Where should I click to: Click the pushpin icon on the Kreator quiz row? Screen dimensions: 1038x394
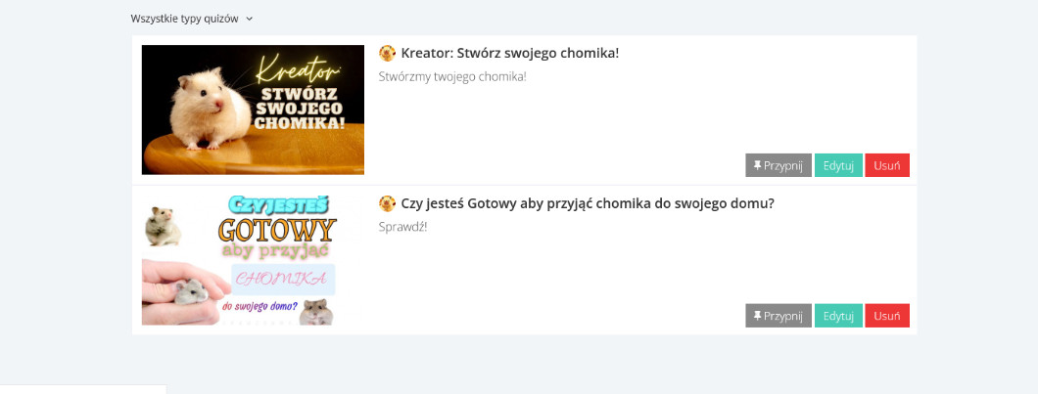tap(757, 165)
